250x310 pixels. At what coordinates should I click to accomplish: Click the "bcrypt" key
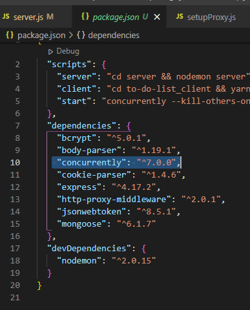point(76,138)
